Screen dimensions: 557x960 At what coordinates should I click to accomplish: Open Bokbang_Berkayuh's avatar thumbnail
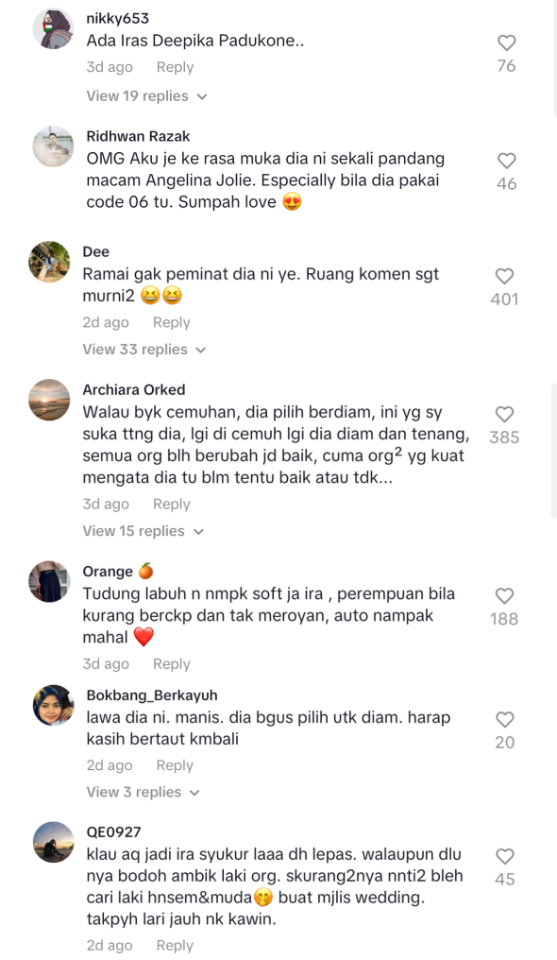[x=53, y=705]
